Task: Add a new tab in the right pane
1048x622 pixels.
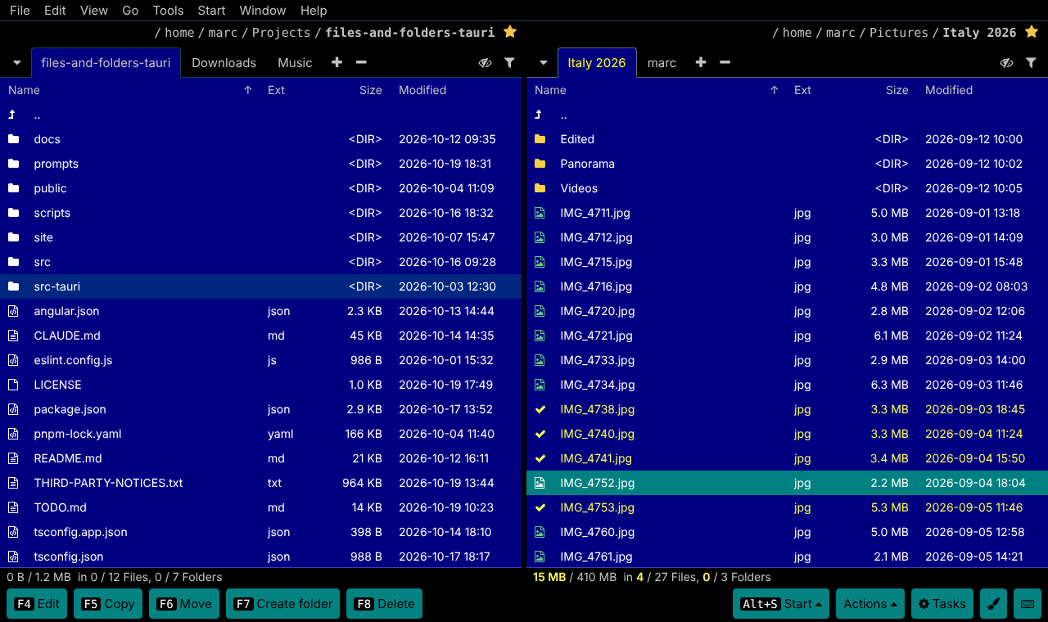Action: (700, 62)
